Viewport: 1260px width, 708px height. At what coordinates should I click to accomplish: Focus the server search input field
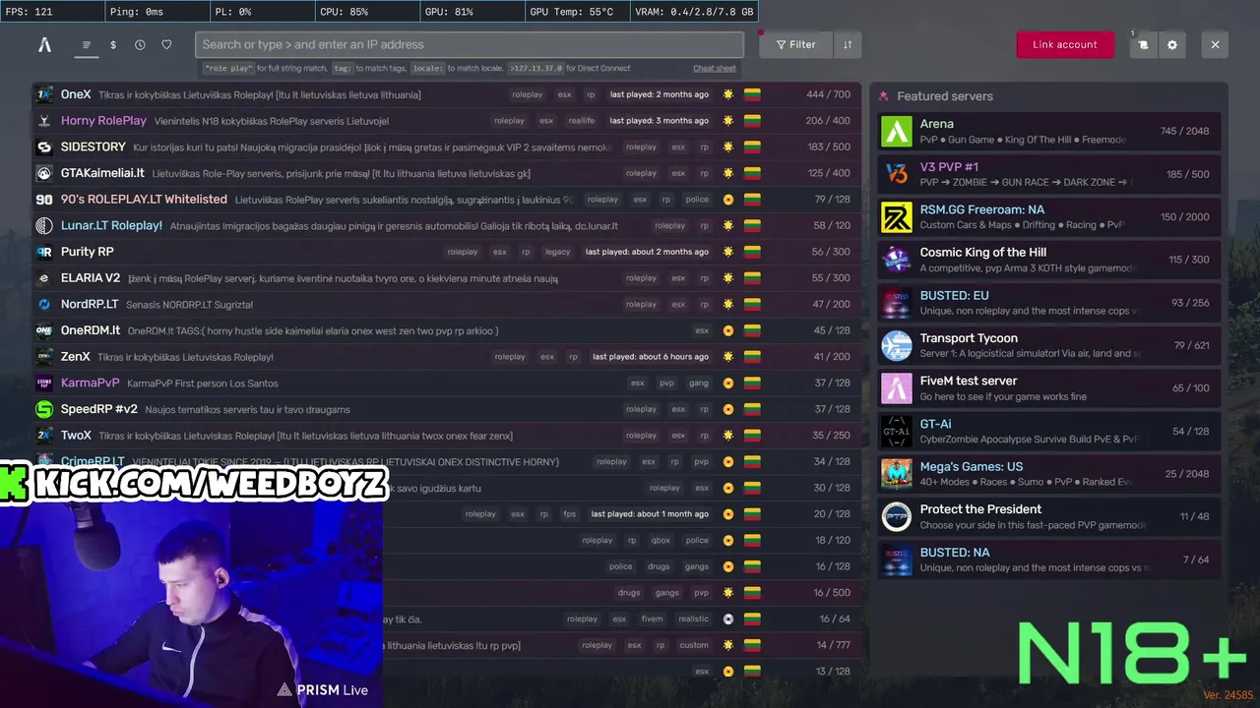pos(470,44)
